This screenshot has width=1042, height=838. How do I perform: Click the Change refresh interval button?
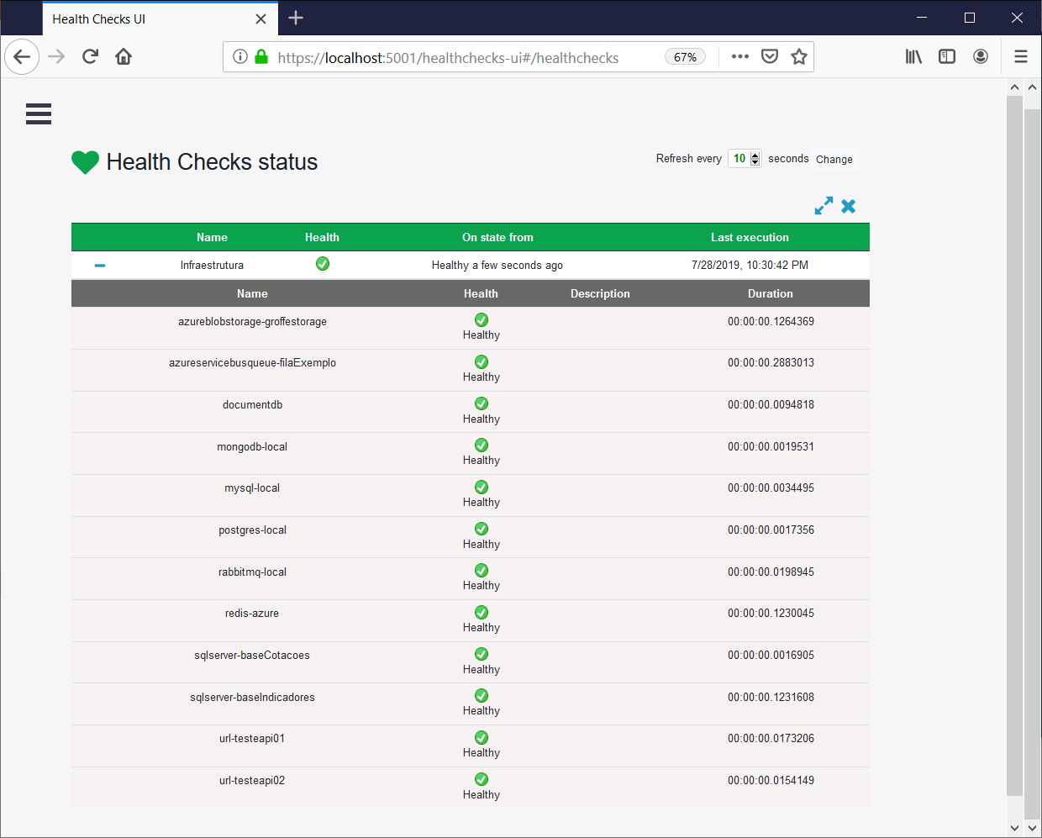(x=834, y=159)
